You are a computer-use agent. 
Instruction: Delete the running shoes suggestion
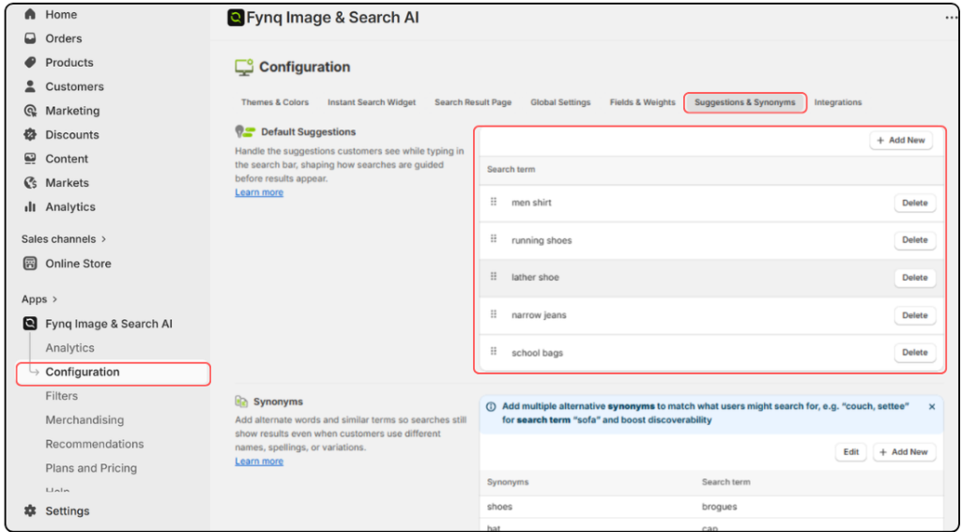(x=915, y=240)
